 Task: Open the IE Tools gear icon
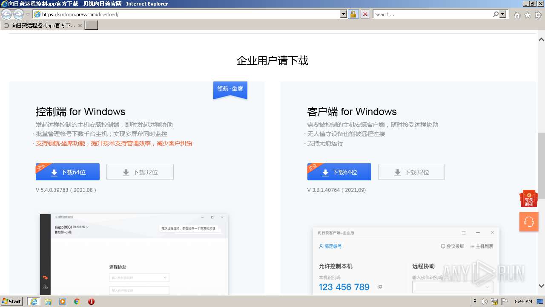538,15
